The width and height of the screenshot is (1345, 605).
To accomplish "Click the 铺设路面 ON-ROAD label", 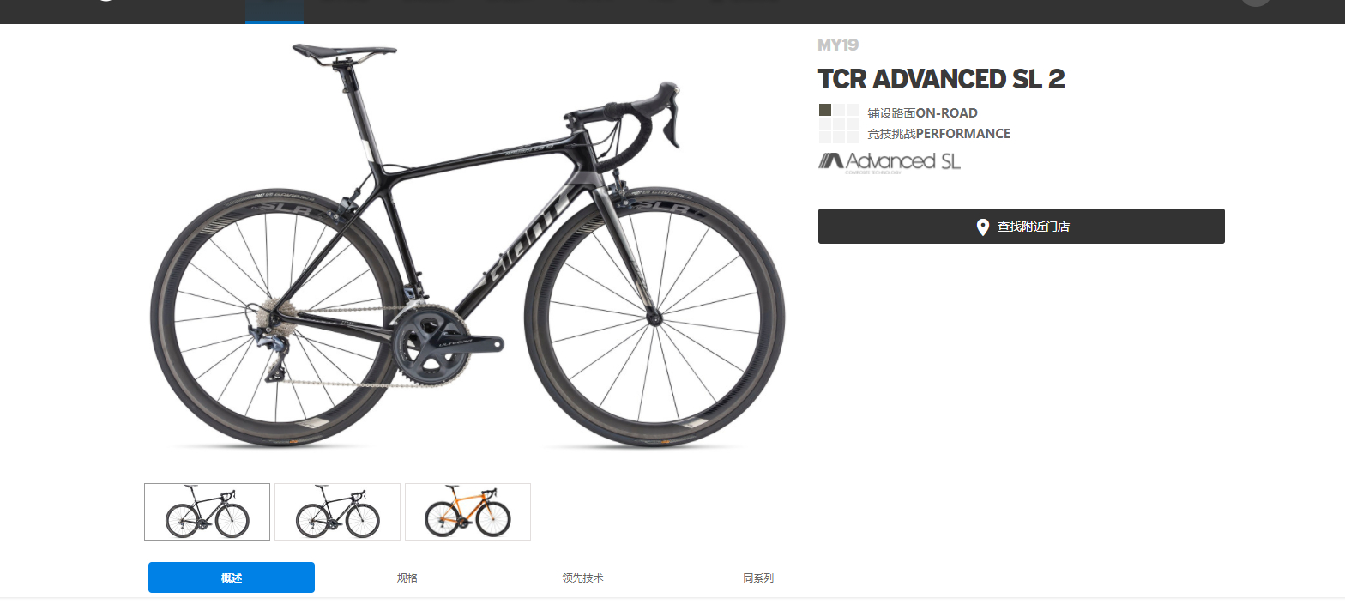I will point(922,113).
